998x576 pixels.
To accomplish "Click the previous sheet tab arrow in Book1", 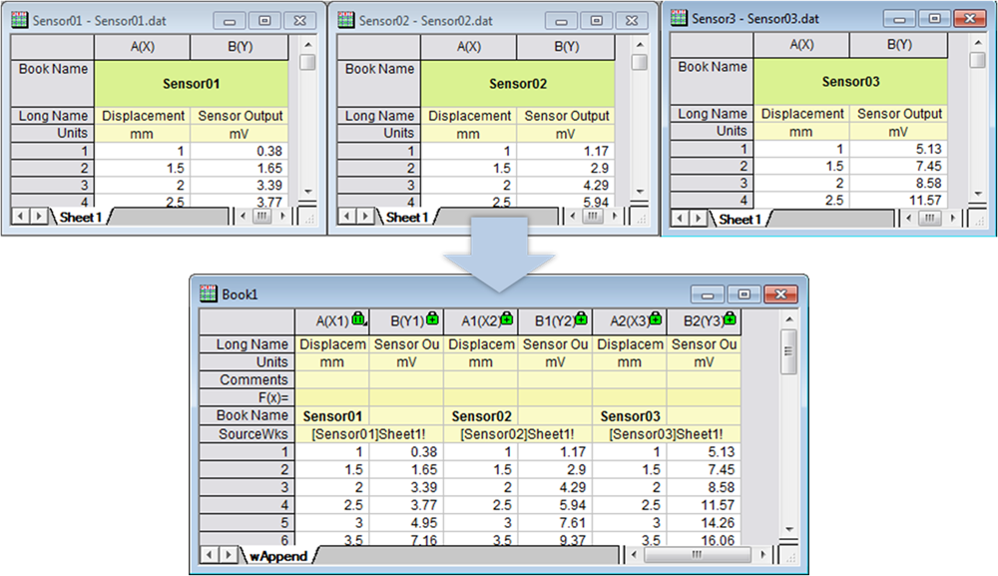I will click(210, 555).
